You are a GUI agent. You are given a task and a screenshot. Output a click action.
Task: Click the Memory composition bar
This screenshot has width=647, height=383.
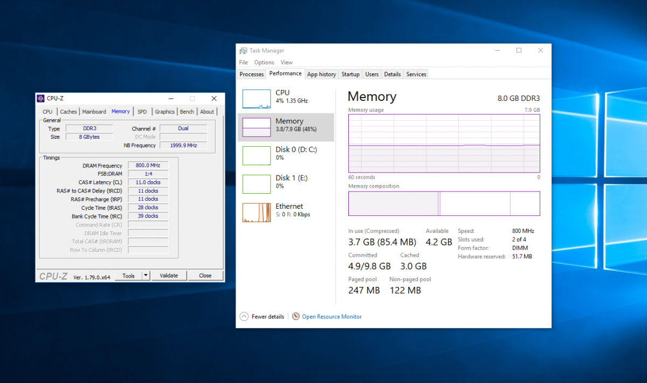pos(444,203)
